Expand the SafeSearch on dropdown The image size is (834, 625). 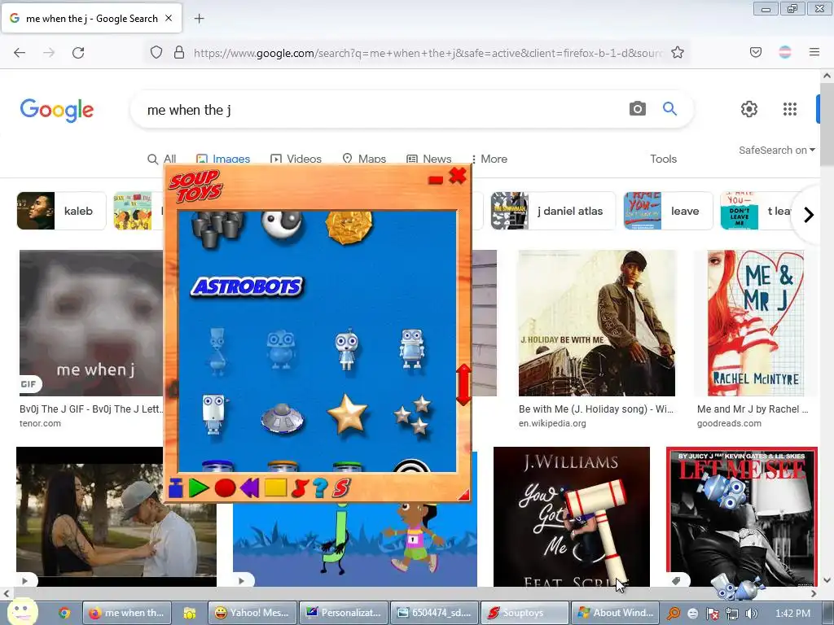tap(776, 151)
